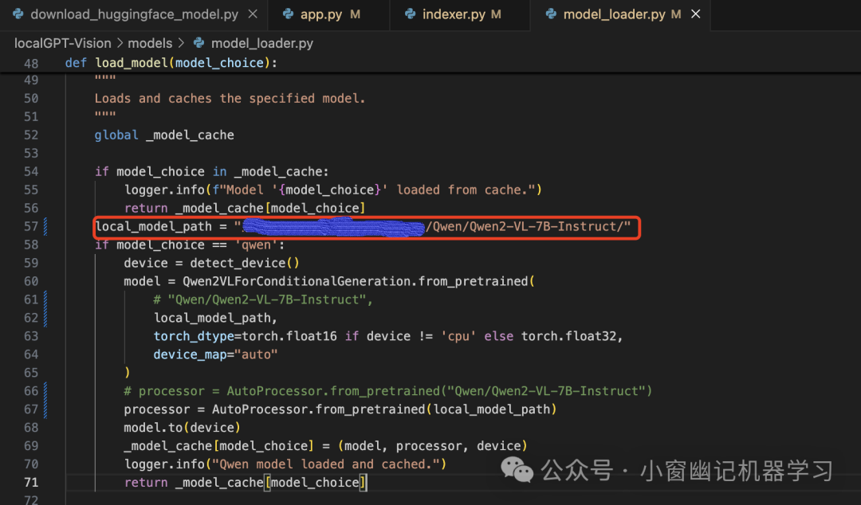861x505 pixels.
Task: Click the commented "Qwen/Qwen2-VL-7B-Instruct" line 61
Action: [x=264, y=299]
